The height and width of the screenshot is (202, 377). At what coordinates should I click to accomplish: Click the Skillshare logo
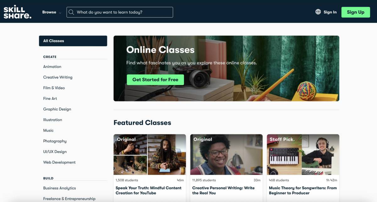(x=18, y=12)
